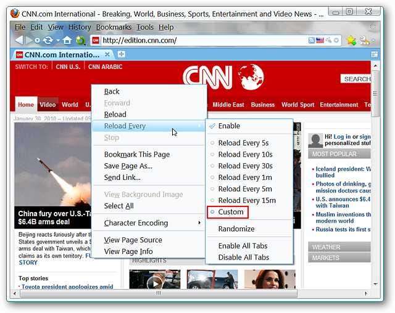Open the Bookmarks menu
The image size is (395, 313).
(114, 27)
